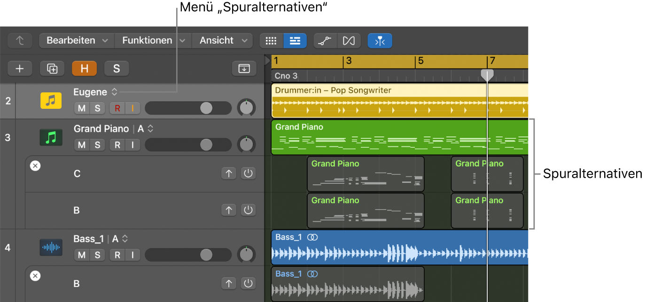Click the flex mode icon
Screen dimensions: 646x302
pyautogui.click(x=349, y=41)
